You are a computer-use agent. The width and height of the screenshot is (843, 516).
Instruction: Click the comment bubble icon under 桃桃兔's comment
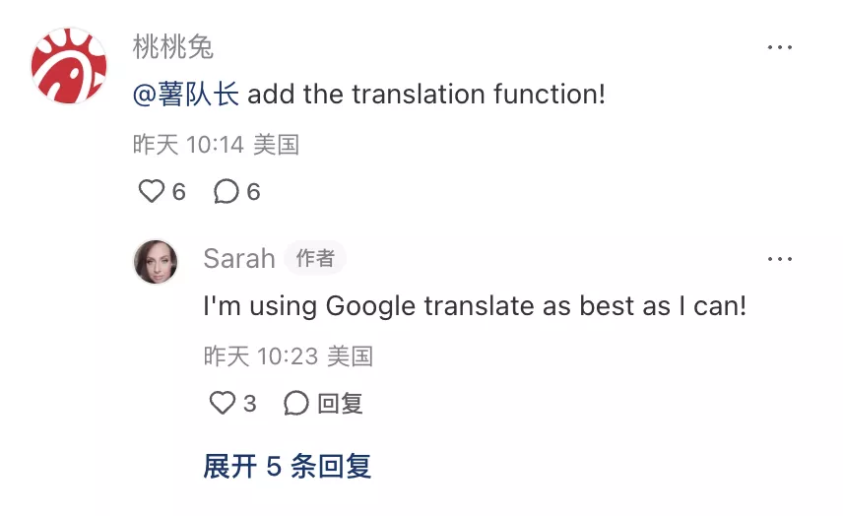pyautogui.click(x=227, y=191)
